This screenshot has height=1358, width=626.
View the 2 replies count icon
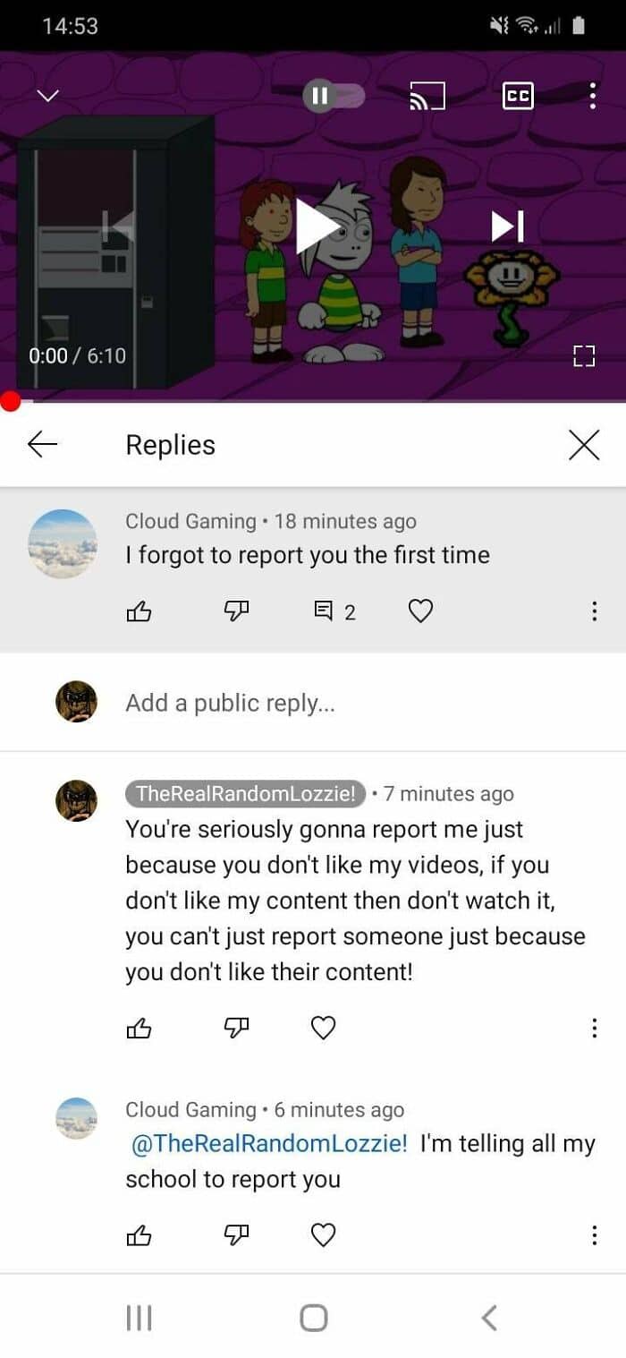click(x=334, y=612)
